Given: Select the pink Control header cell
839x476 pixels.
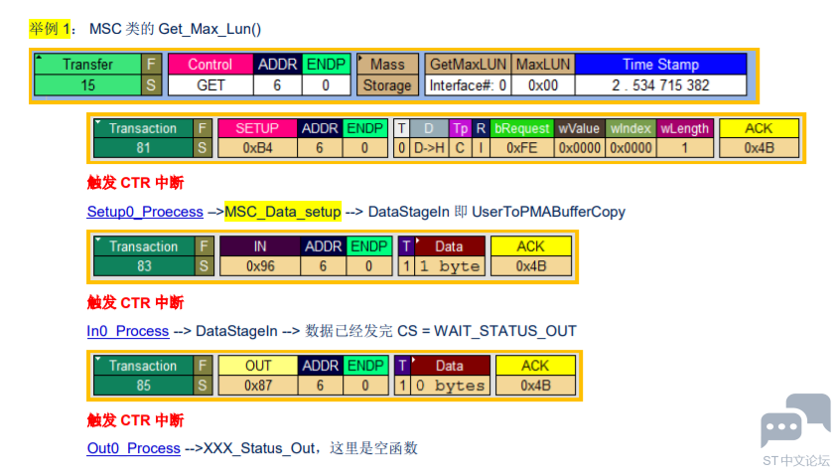Looking at the screenshot, I should 210,65.
